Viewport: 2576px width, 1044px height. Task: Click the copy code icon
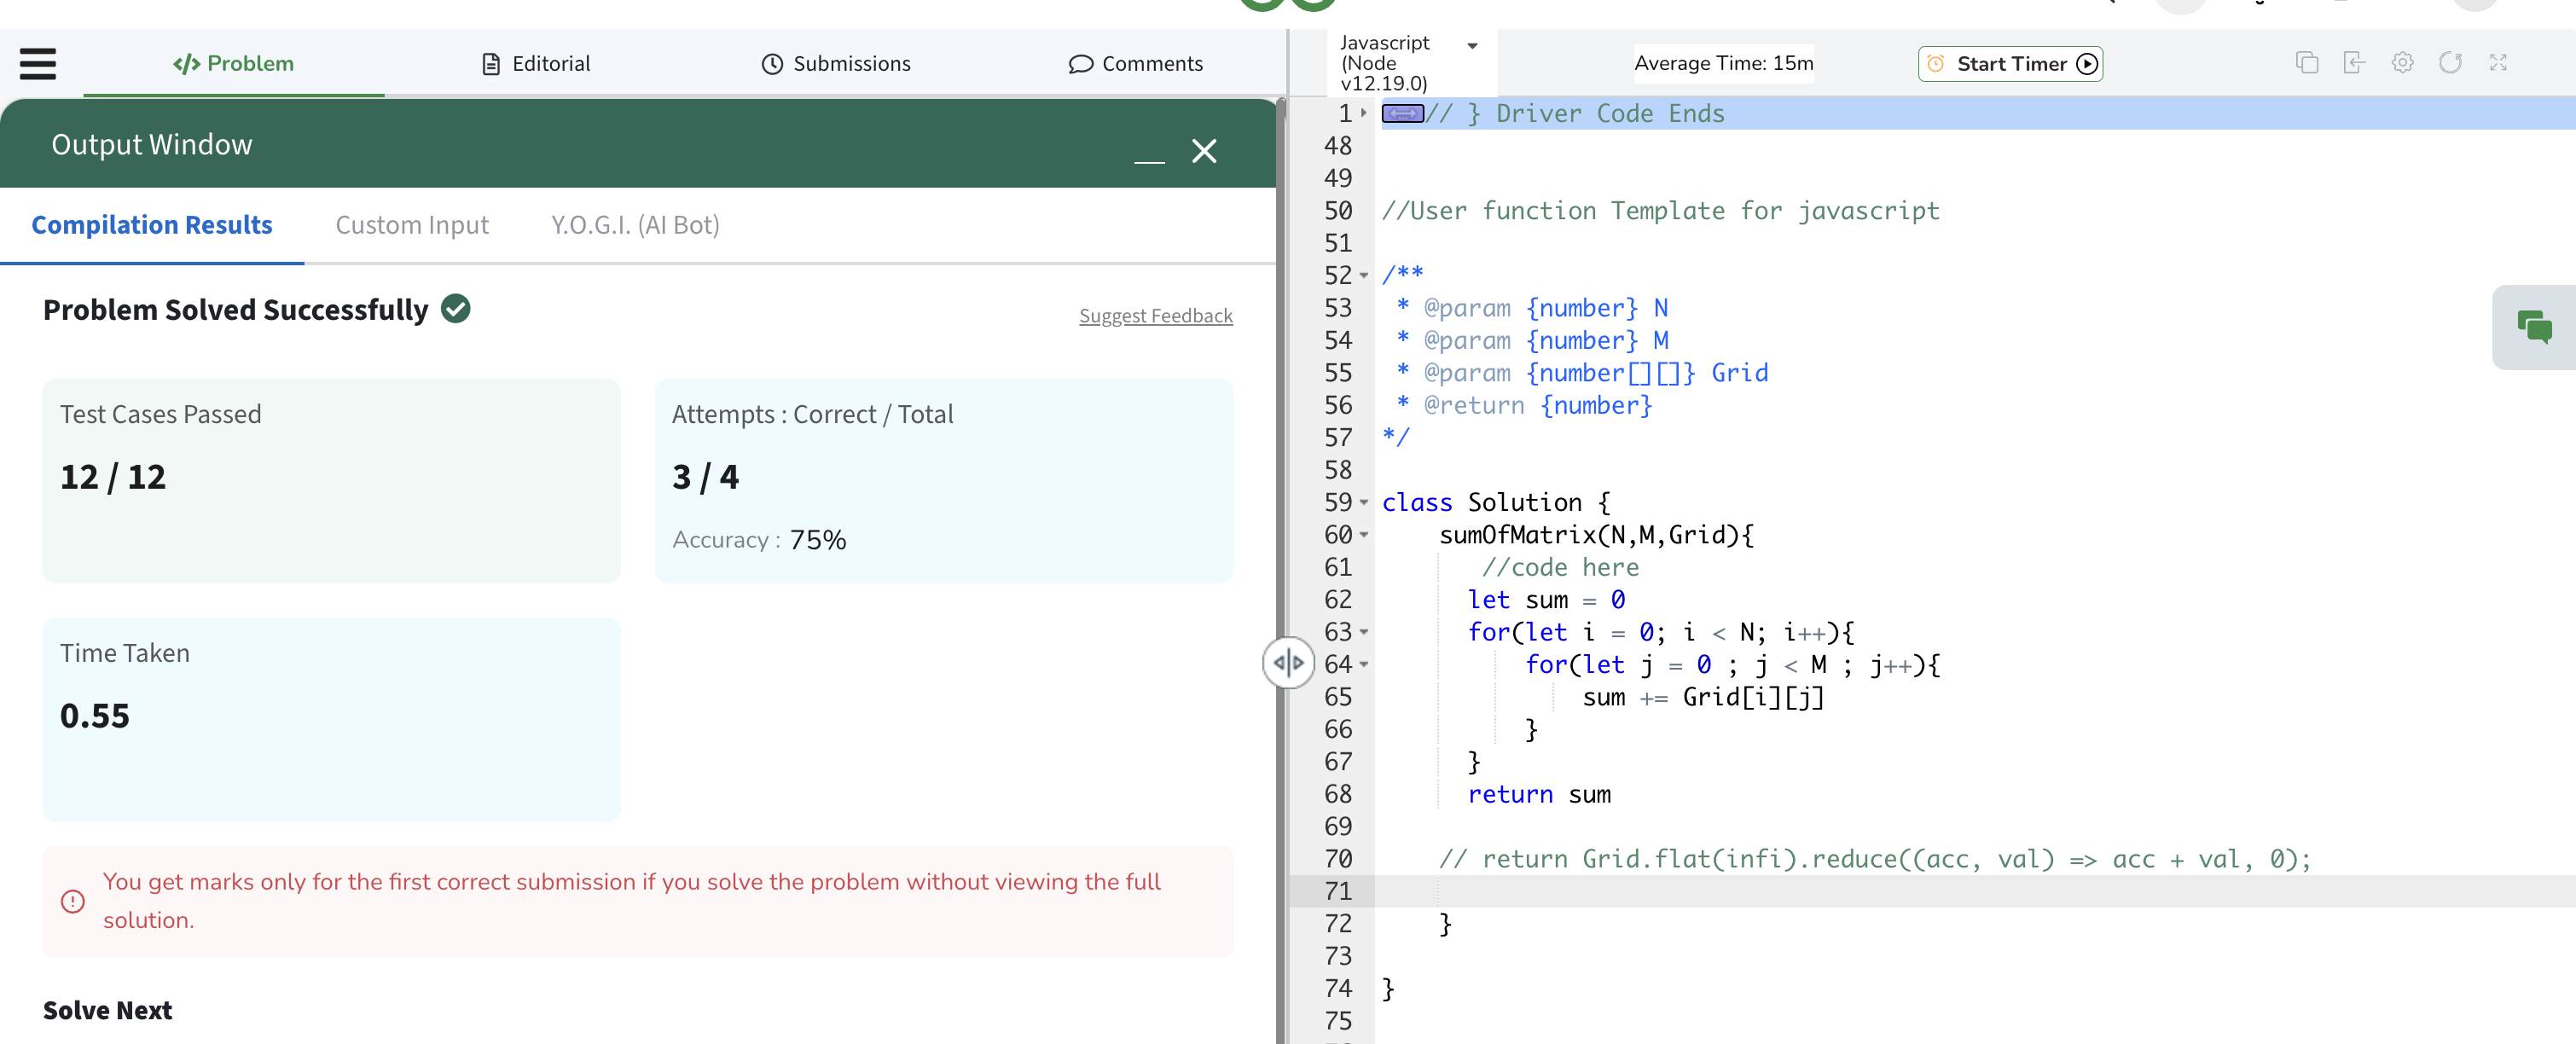(2306, 63)
